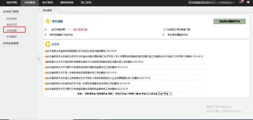This screenshot has height=120, width=253.
Task: Collapse the 合同签订管理 sidebar group
Action: [33, 12]
